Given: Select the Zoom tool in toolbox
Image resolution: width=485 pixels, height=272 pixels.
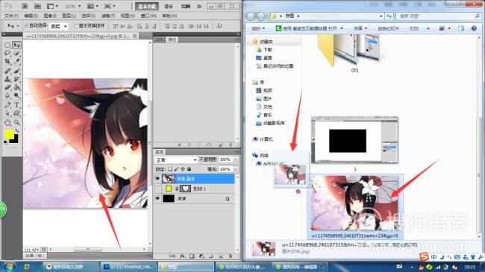Looking at the screenshot, I should point(17,123).
